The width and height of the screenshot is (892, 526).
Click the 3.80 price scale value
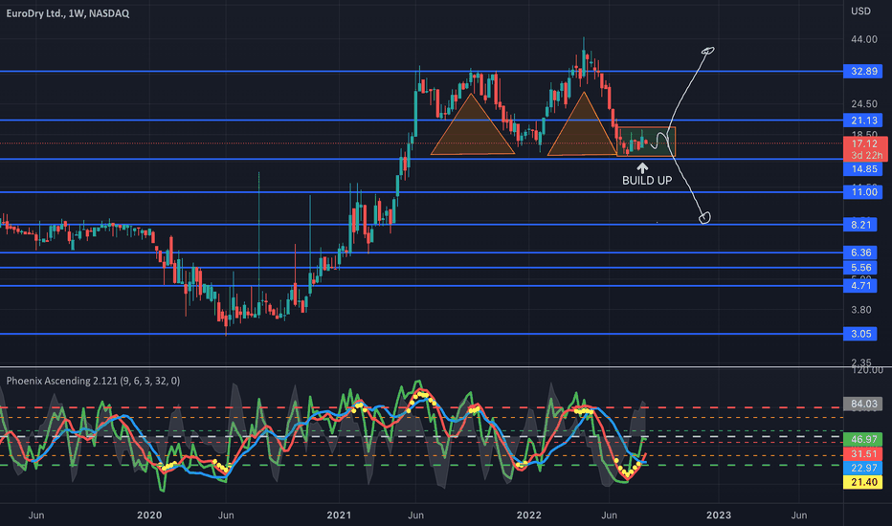click(x=860, y=310)
